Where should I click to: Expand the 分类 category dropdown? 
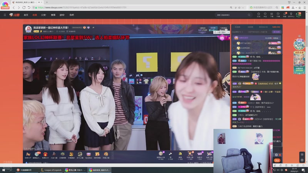44,15
